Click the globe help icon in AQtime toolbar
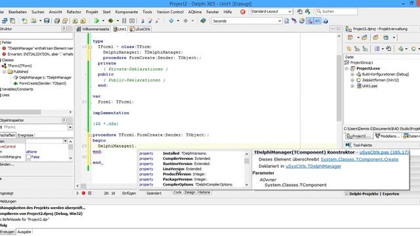The width and height of the screenshot is (420, 236). click(325, 21)
